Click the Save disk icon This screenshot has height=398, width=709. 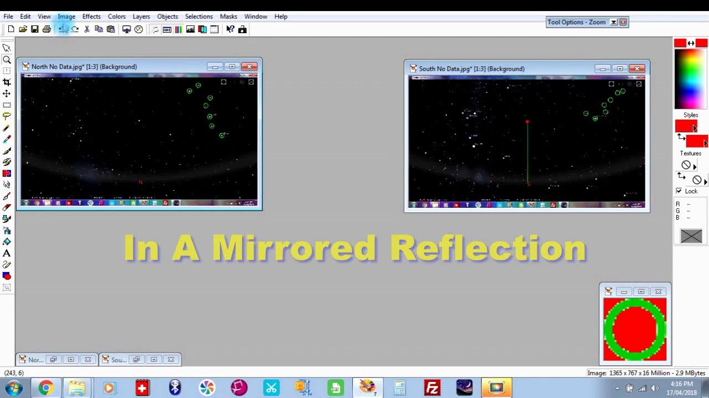[x=35, y=29]
